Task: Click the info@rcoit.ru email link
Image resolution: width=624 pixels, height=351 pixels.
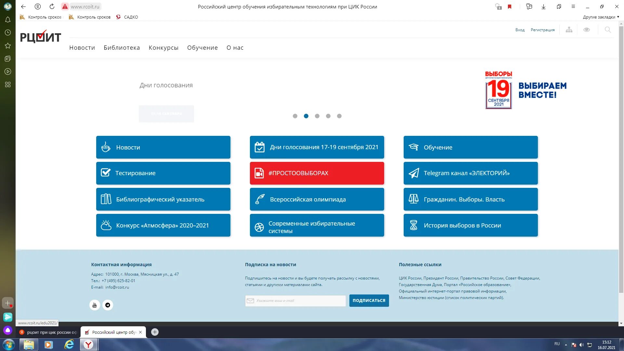Action: coord(117,287)
